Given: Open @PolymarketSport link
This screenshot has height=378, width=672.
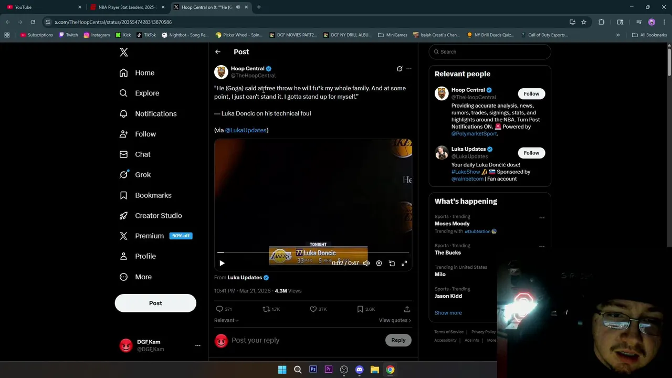Looking at the screenshot, I should point(474,134).
